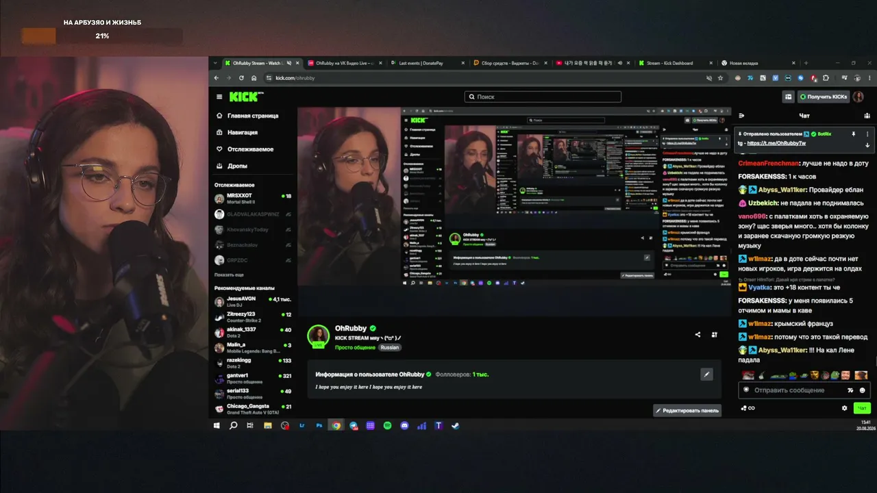
Task: Open the Kick hamburger menu
Action: [x=219, y=97]
